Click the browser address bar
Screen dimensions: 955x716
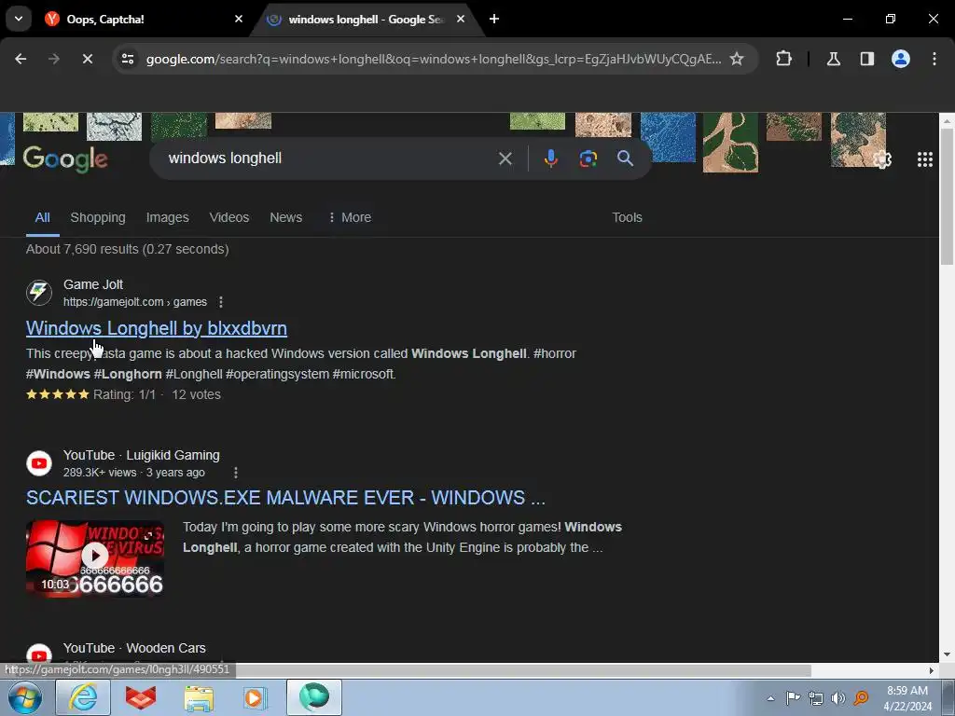[434, 59]
